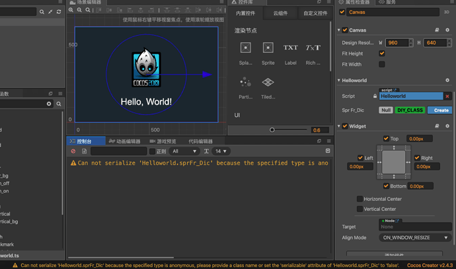Enable the Fit Width checkbox
The width and height of the screenshot is (456, 269).
[382, 65]
